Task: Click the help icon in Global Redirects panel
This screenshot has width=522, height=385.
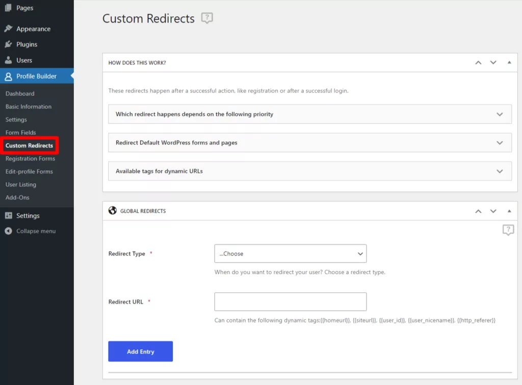Action: [508, 230]
